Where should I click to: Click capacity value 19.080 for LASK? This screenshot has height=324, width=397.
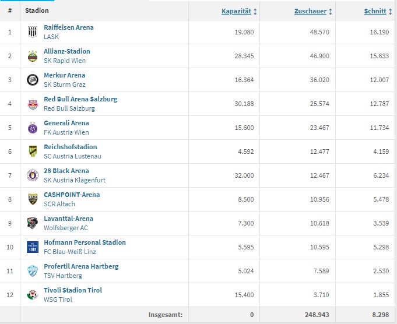tap(244, 32)
